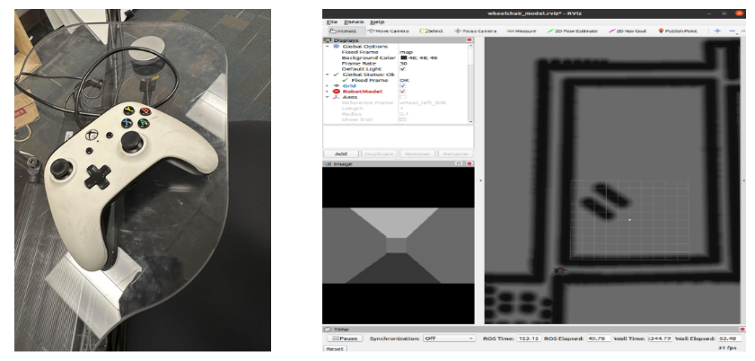Click the Displays scrollbar down arrow
755x361 pixels.
pyautogui.click(x=471, y=122)
